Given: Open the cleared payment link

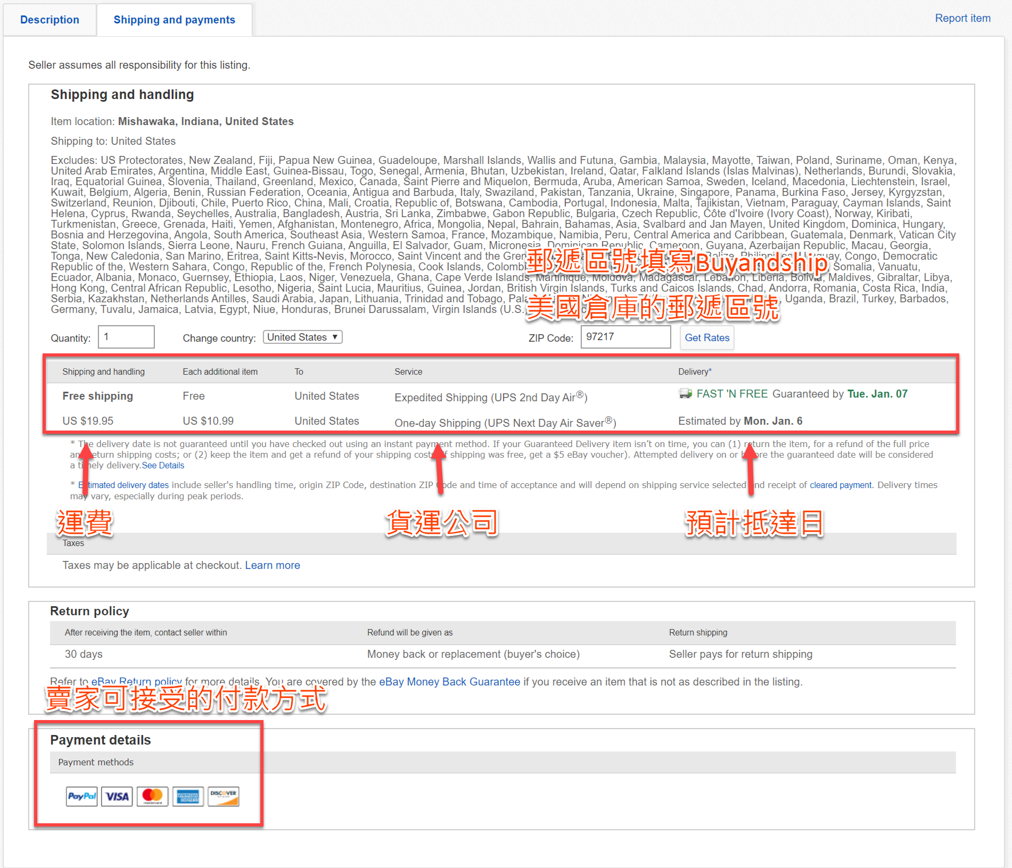Looking at the screenshot, I should (x=841, y=485).
